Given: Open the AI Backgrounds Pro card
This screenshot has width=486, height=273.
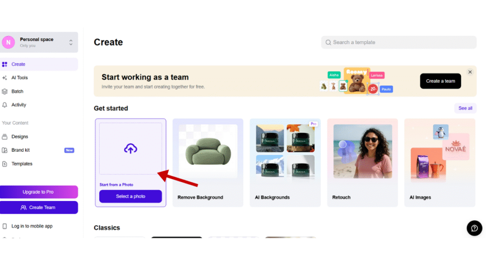Looking at the screenshot, I should point(285,163).
